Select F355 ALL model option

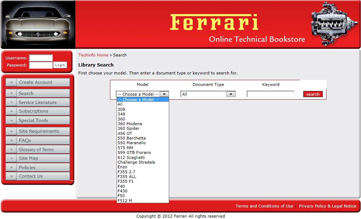tap(143, 177)
